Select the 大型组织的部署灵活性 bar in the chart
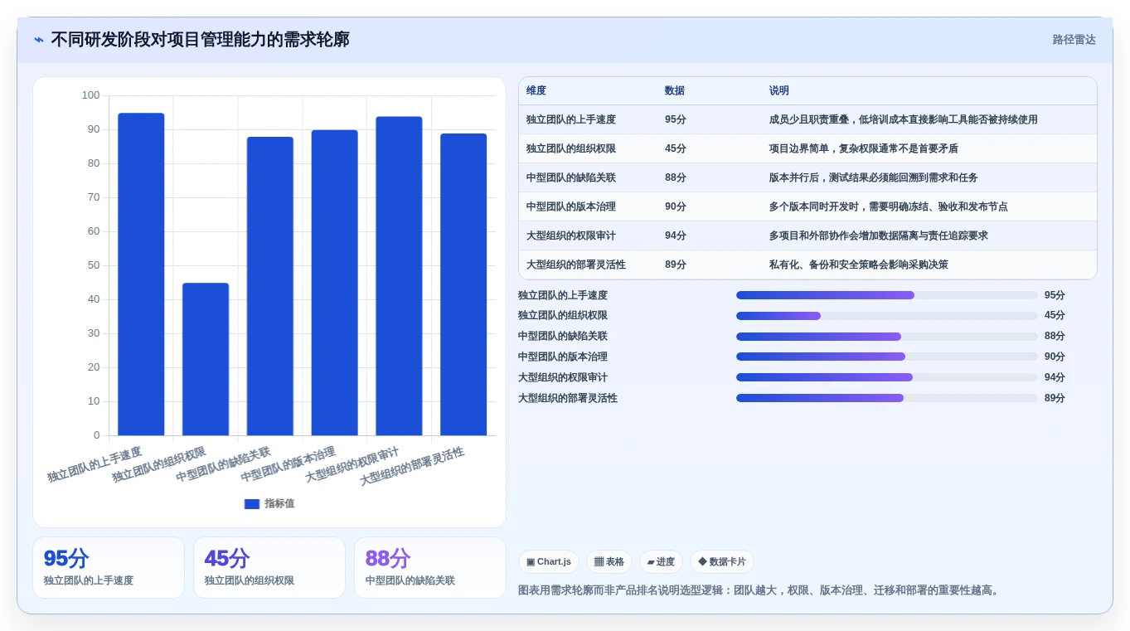Viewport: 1130px width, 631px height. click(463, 284)
